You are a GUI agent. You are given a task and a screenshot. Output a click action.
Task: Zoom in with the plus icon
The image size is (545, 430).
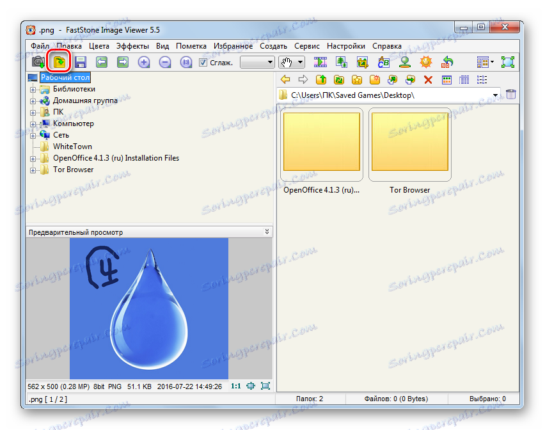(x=143, y=62)
